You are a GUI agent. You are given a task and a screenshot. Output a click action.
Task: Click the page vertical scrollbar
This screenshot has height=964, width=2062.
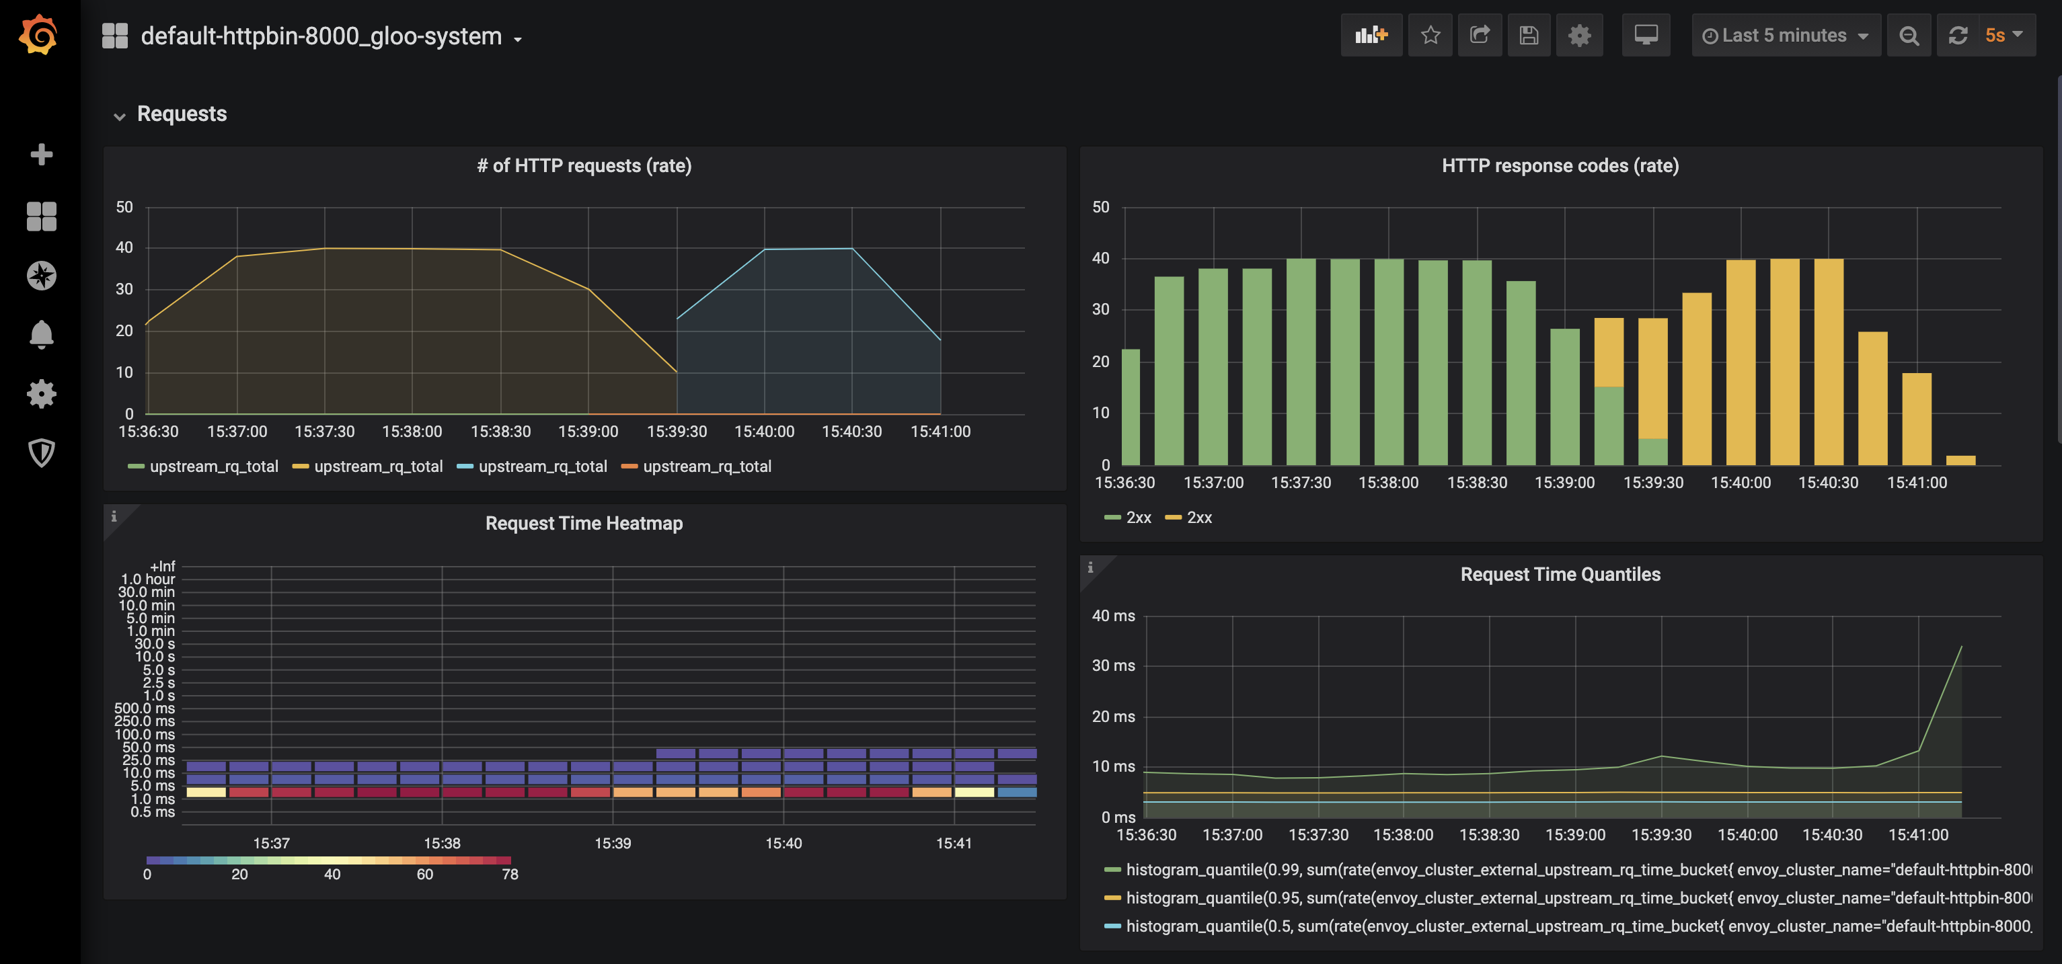[x=2058, y=258]
